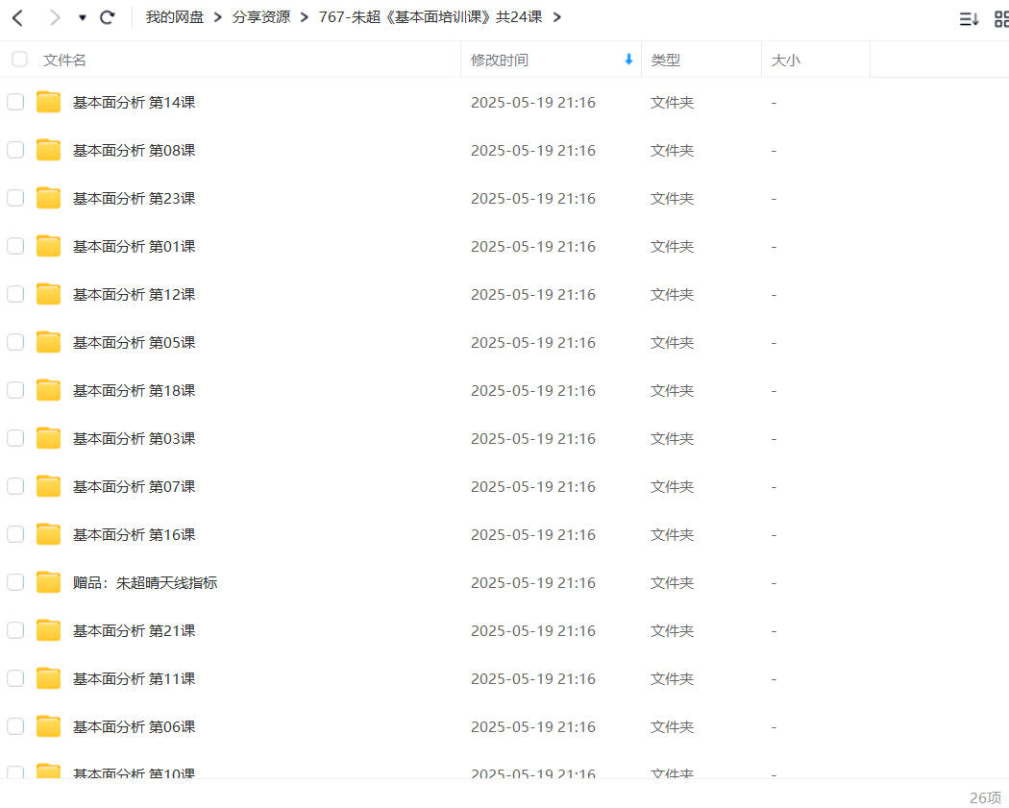Click folder icon of 基本面分析 第14课

tap(48, 102)
